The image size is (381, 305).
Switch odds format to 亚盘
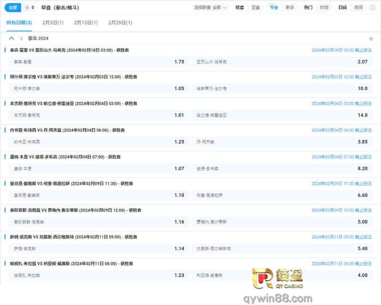click(x=256, y=8)
